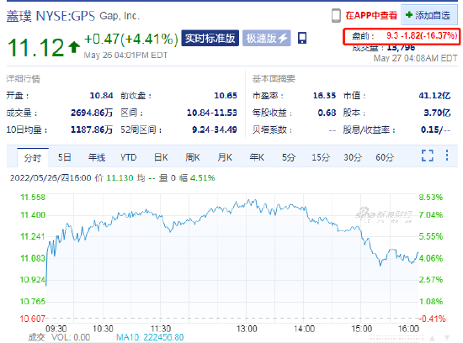Expand the chart to fullscreen

pos(428,156)
